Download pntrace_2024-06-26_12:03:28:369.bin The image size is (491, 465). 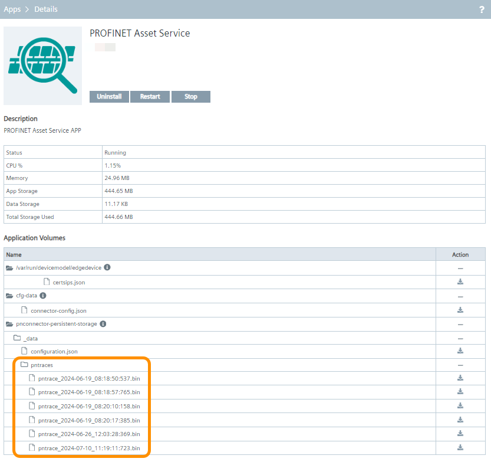coord(460,434)
